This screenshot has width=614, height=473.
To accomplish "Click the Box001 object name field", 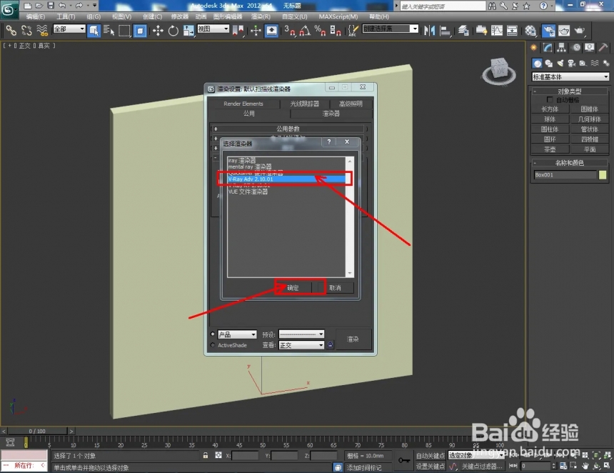I will pyautogui.click(x=565, y=175).
